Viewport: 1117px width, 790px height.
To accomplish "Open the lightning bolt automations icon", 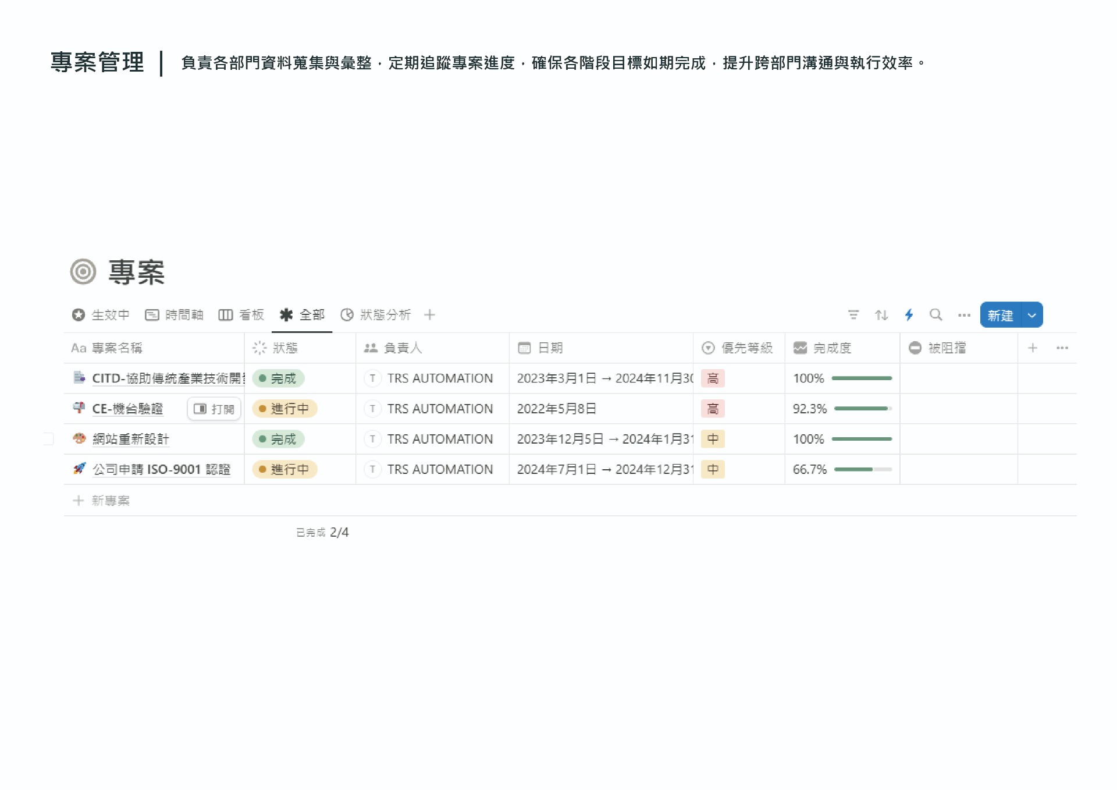I will pyautogui.click(x=909, y=315).
